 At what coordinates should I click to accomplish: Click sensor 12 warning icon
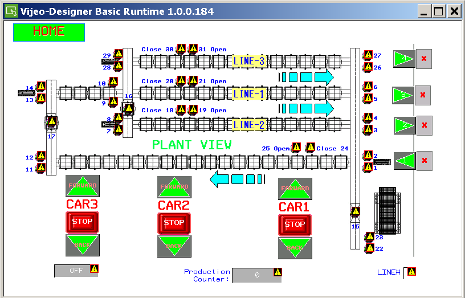tap(41, 156)
